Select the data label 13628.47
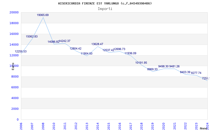 click(x=97, y=44)
